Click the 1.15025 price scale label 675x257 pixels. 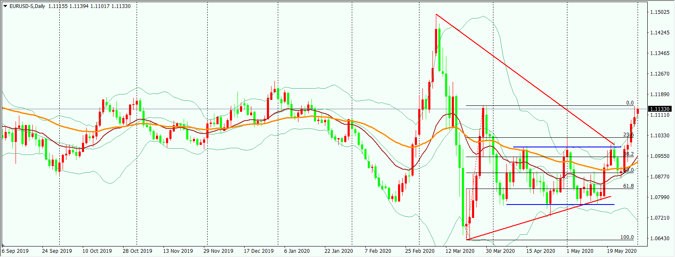pyautogui.click(x=660, y=12)
